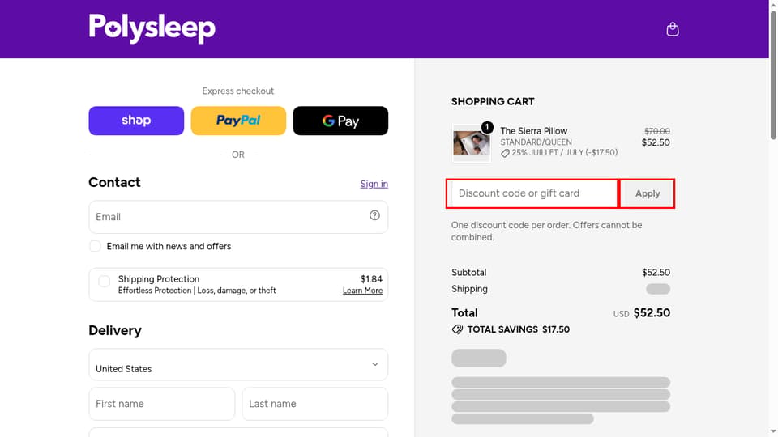Click the Polysleep logo

[x=152, y=28]
